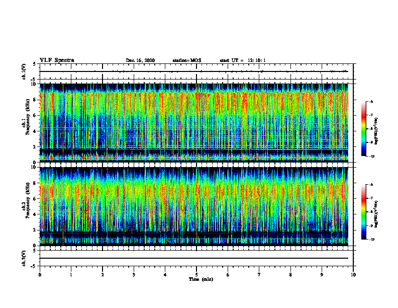Click time axis tick label "4"
Screen dimensions: 398x308
coord(165,275)
